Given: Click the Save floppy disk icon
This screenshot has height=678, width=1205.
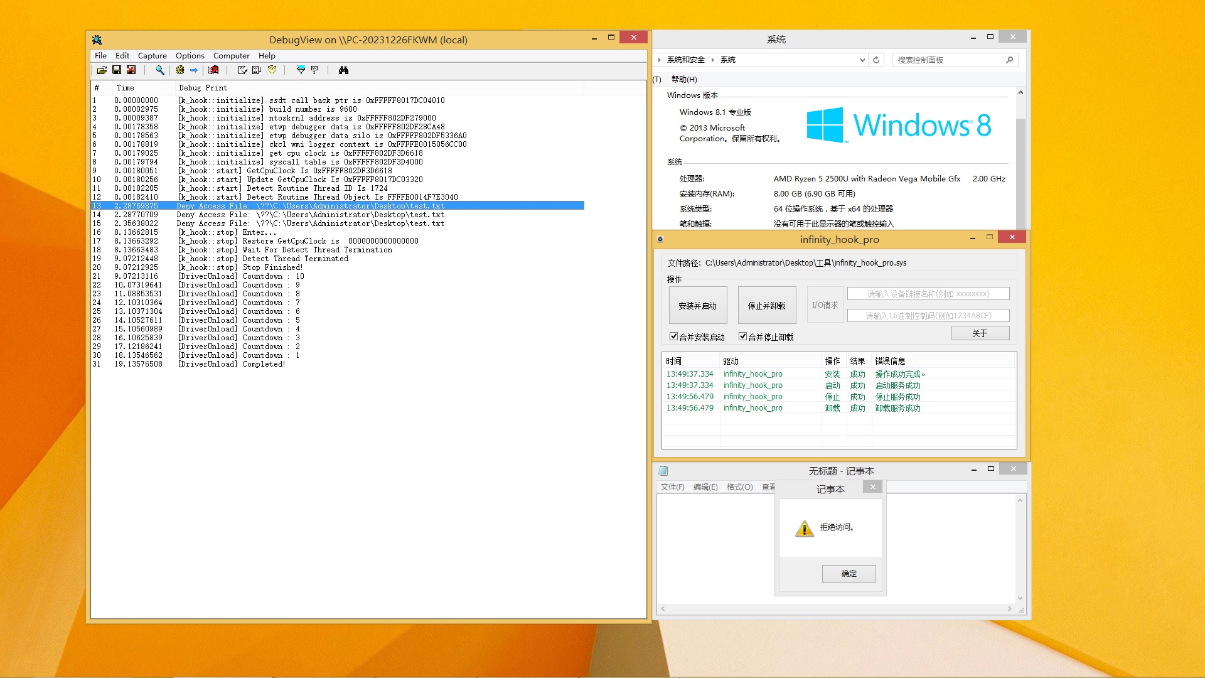Looking at the screenshot, I should [117, 70].
